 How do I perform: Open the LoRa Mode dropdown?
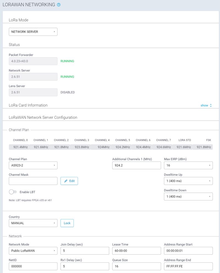click(33, 32)
